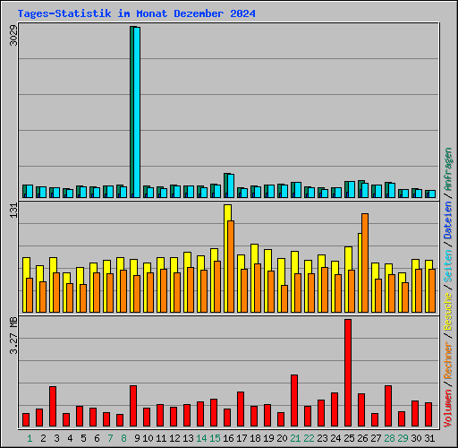This screenshot has width=458, height=448.
Task: Click green weekend day label '14'
Action: tap(201, 438)
